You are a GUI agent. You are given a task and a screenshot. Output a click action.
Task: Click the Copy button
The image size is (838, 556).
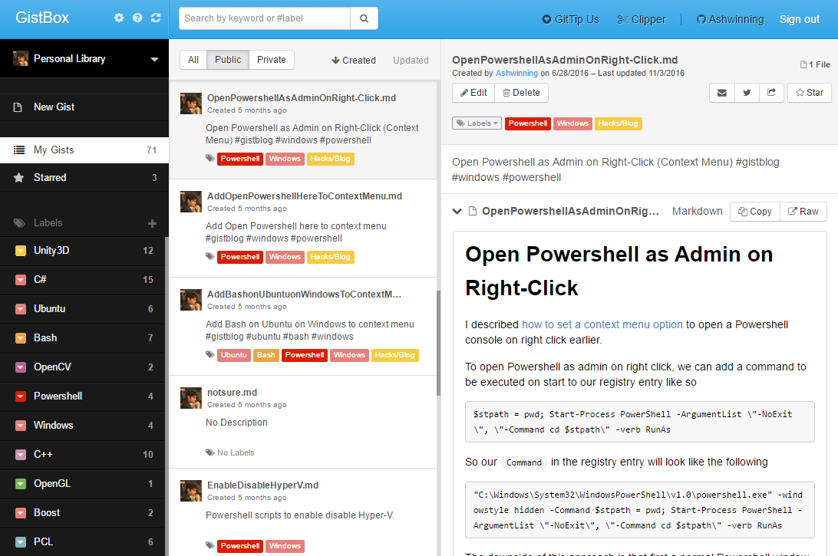754,212
